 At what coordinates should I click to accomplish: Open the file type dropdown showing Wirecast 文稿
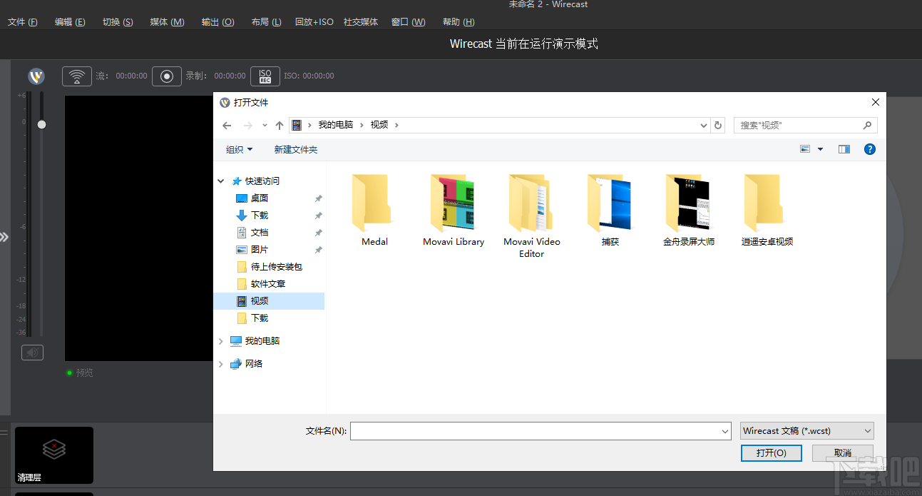coord(806,430)
